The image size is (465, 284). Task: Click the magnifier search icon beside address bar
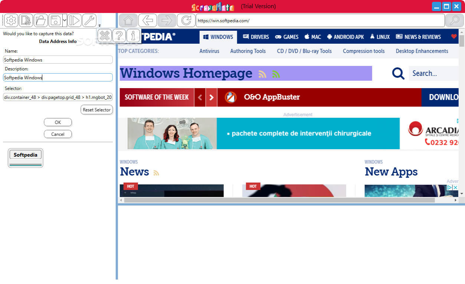tap(454, 20)
